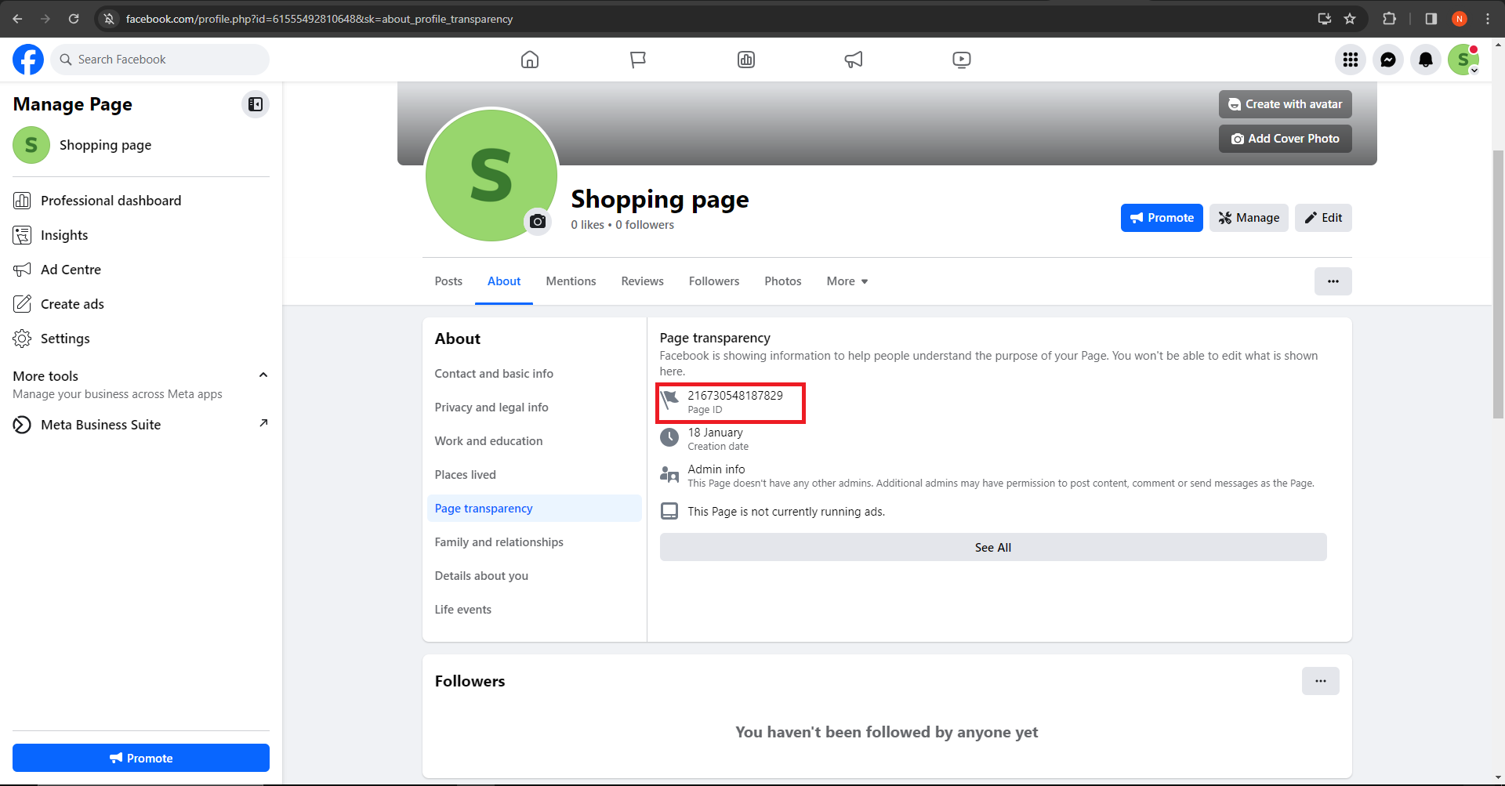The width and height of the screenshot is (1505, 786).
Task: Open Professional dashboard in sidebar
Action: click(141, 201)
